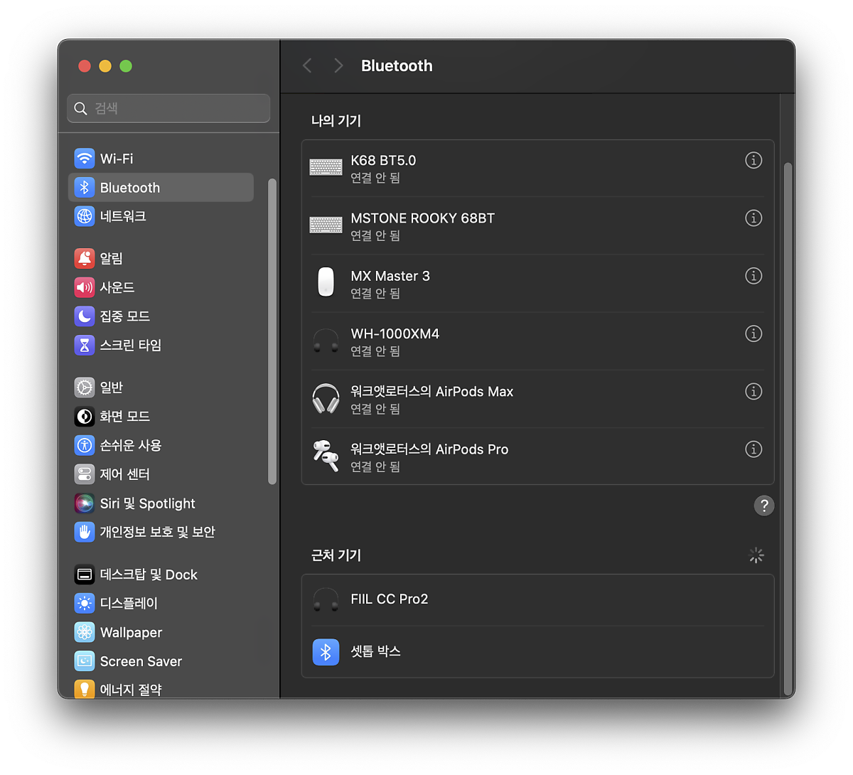Open 네트워크 settings pane

(161, 216)
